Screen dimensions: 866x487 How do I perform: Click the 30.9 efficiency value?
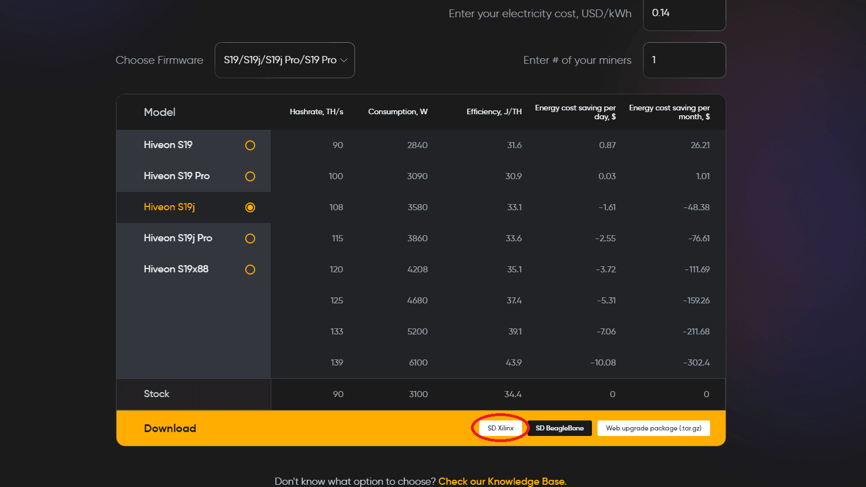tap(513, 176)
